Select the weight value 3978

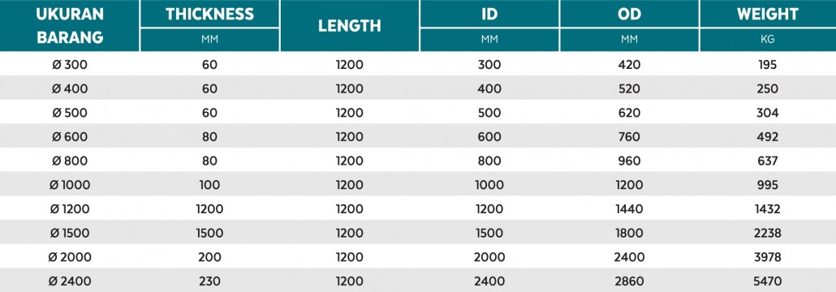768,257
